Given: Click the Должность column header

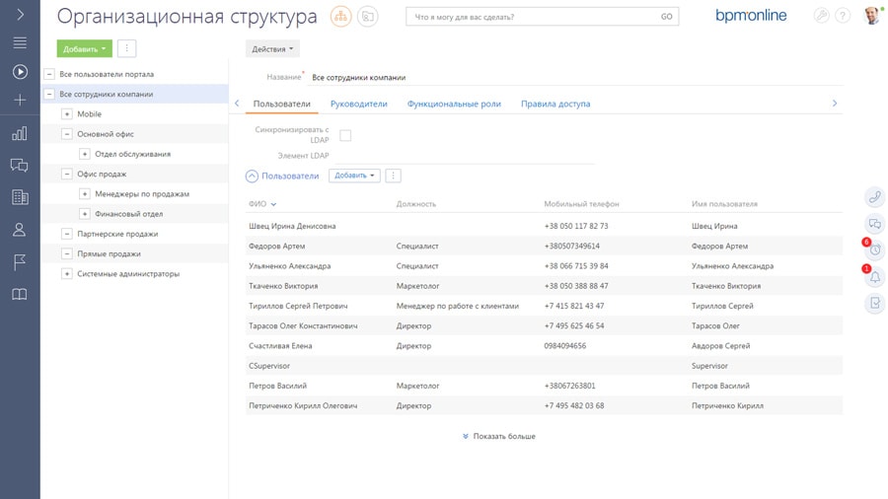Looking at the screenshot, I should pos(416,204).
